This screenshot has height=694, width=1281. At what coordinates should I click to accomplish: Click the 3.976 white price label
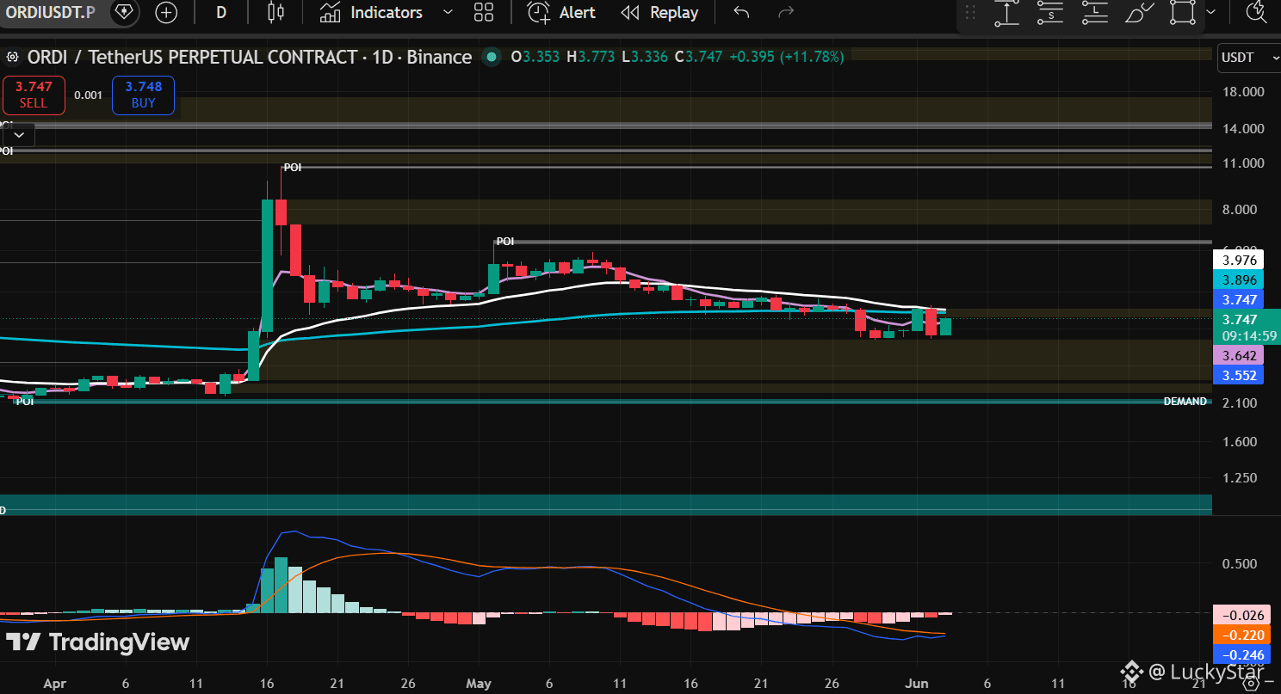tap(1239, 260)
